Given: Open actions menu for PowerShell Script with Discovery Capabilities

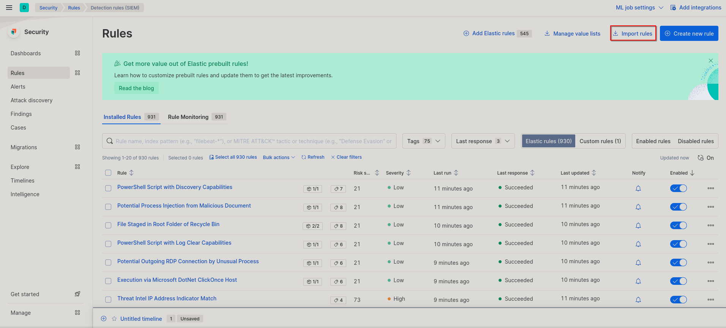Looking at the screenshot, I should tap(711, 188).
